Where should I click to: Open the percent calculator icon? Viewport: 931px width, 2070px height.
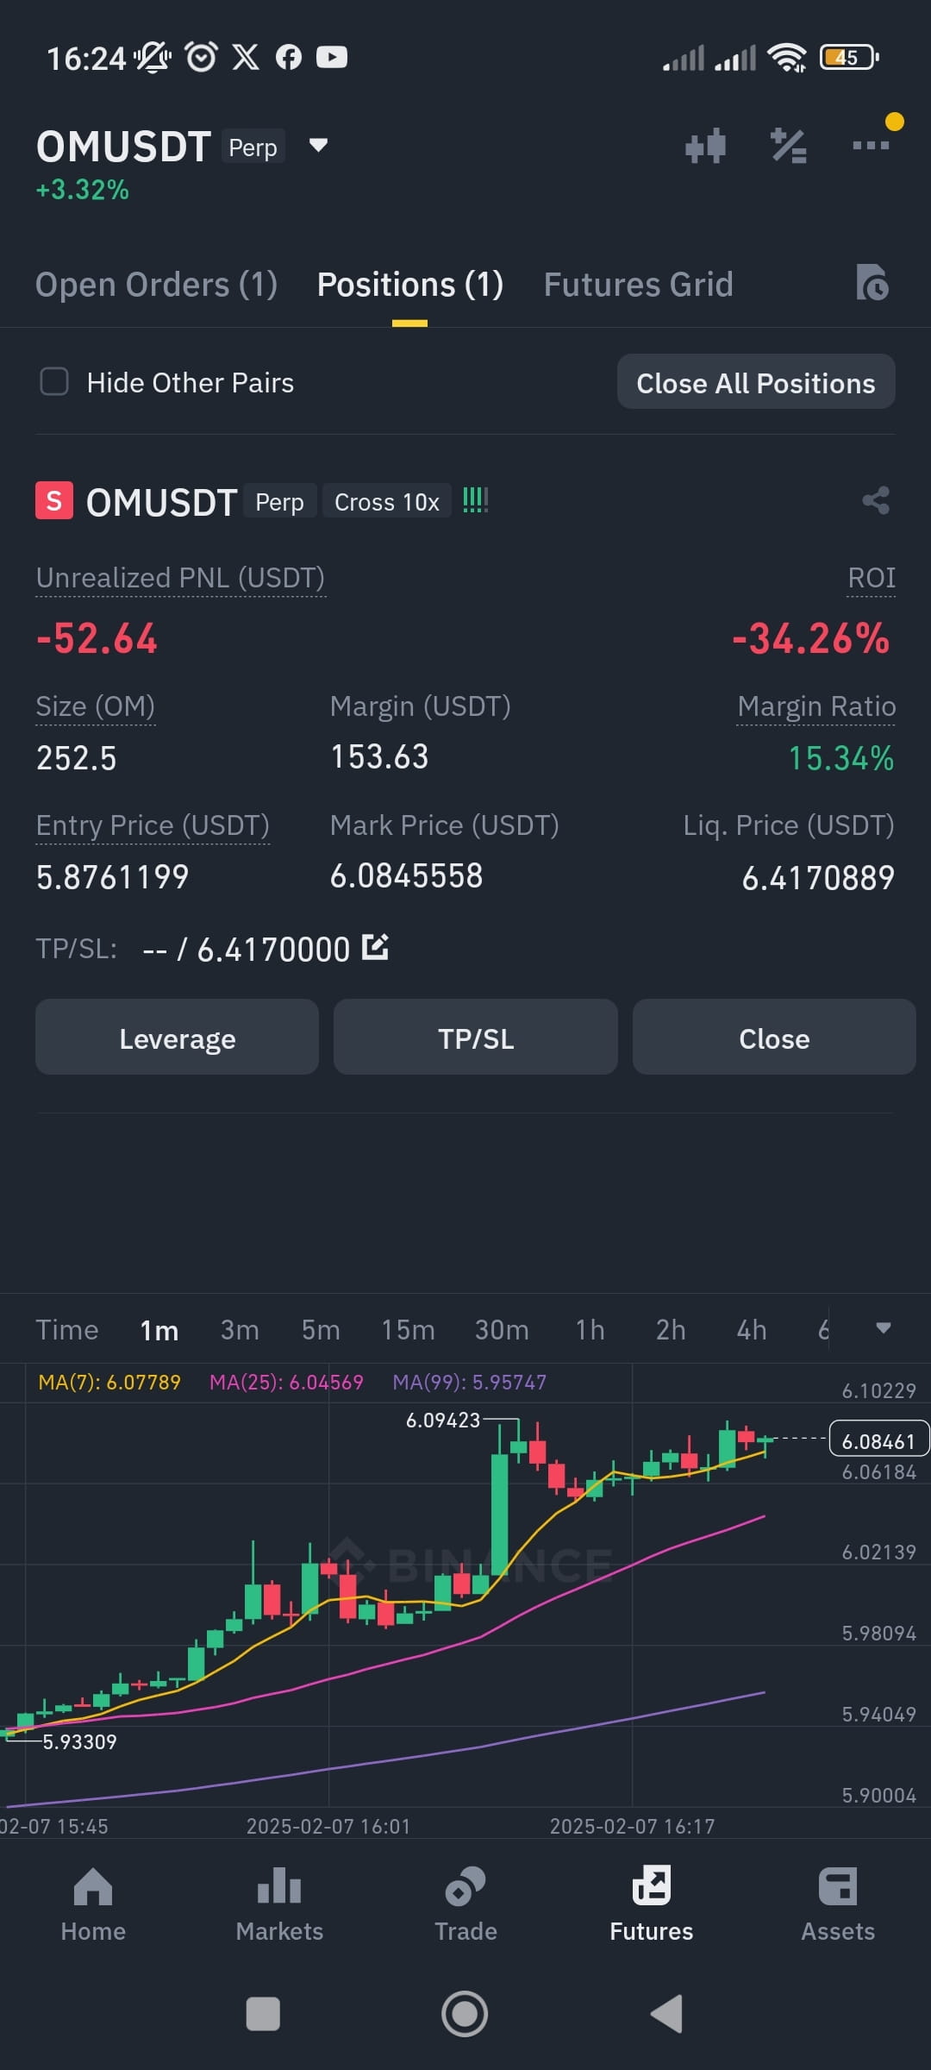(788, 146)
